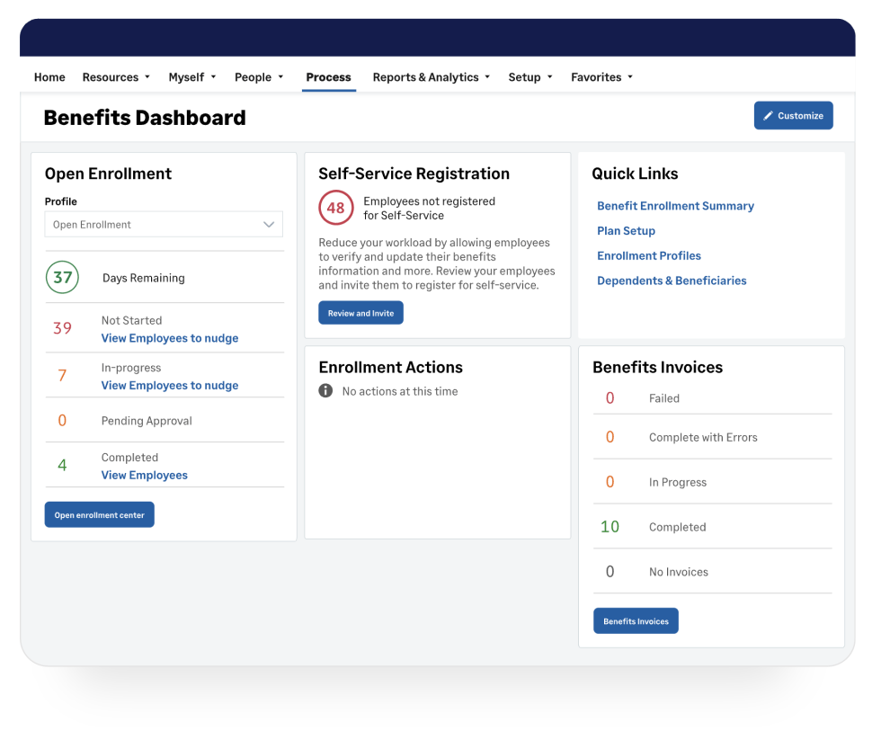Expand the Reports & Analytics menu
881x731 pixels.
tap(432, 77)
